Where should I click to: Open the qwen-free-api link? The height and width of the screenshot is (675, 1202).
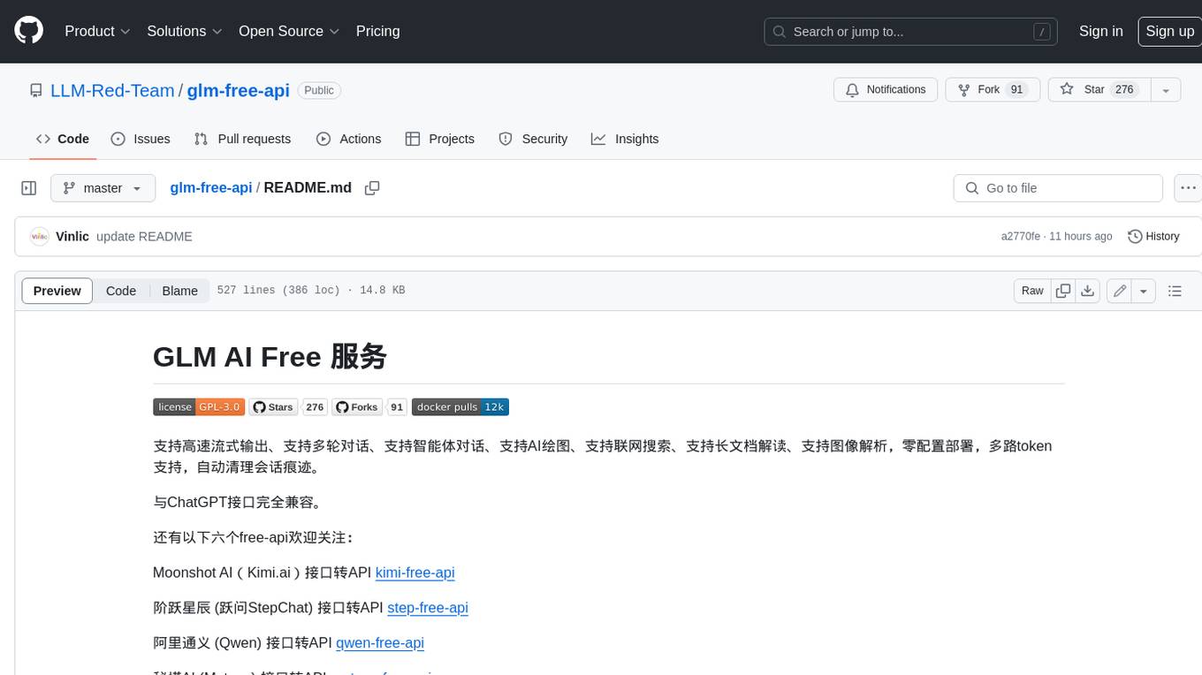point(380,643)
